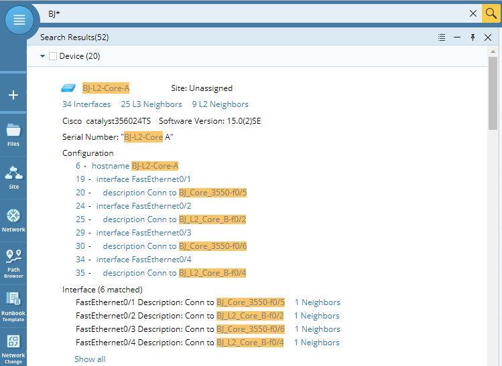Open the Network sidebar icon

[x=13, y=219]
